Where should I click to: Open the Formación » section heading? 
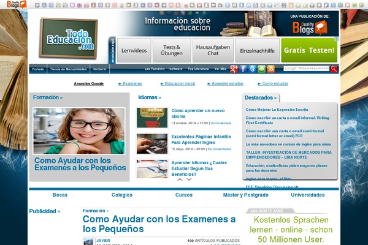click(x=48, y=97)
